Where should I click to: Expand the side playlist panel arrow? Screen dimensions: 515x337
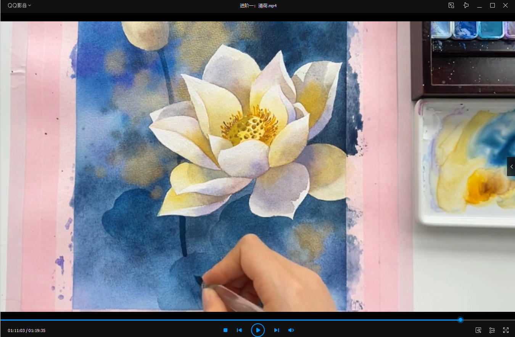click(x=511, y=167)
